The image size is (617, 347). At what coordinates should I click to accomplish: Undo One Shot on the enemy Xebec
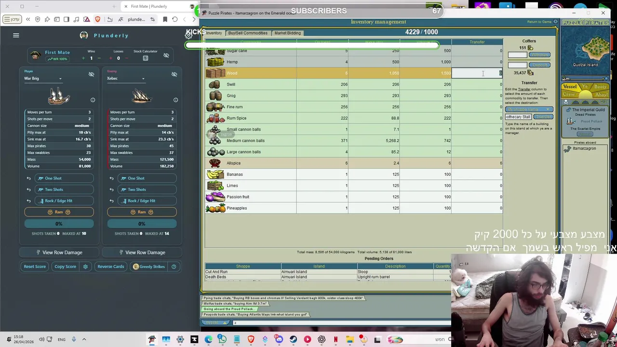111,178
